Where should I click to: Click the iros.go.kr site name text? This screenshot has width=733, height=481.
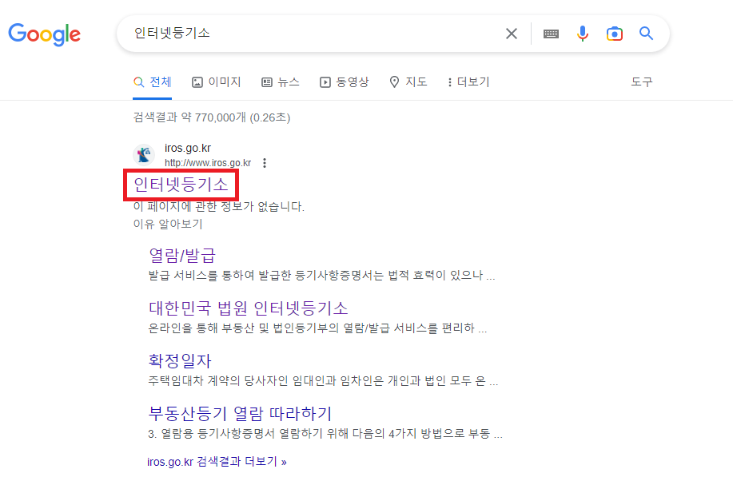(x=188, y=148)
